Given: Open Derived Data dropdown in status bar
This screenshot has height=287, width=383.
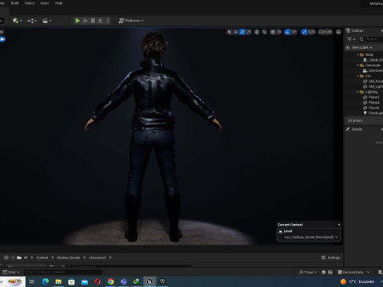Looking at the screenshot, I should pyautogui.click(x=353, y=272).
